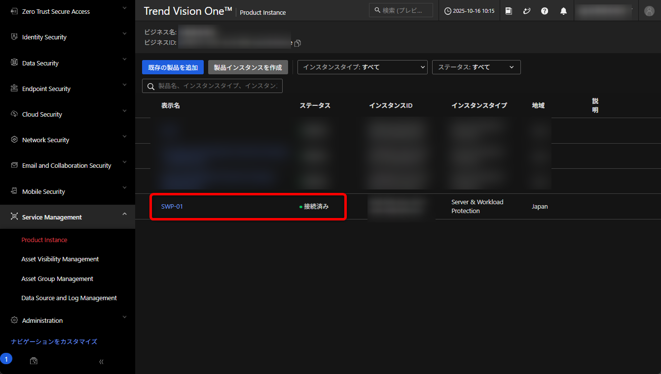Expand the Cloud Security chevron
Viewport: 661px width, 374px height.
coord(124,111)
